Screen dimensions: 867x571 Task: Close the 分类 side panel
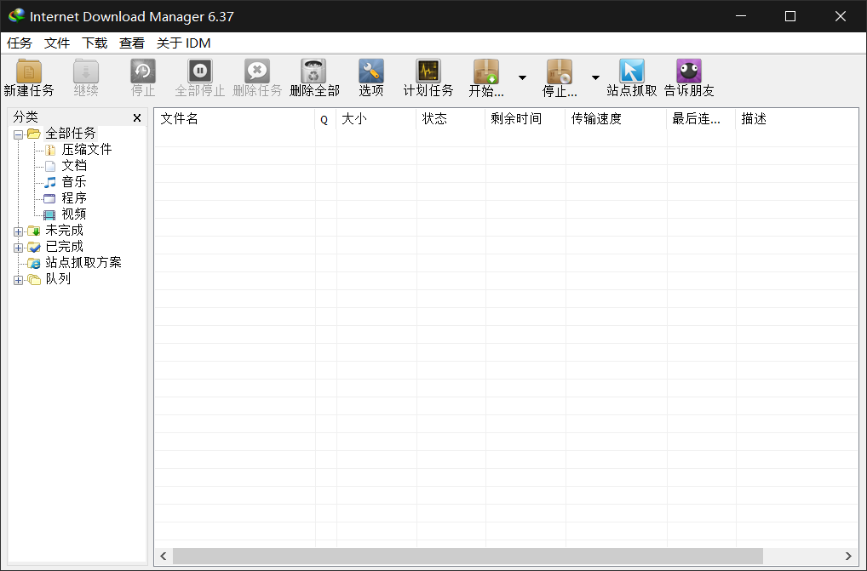tap(137, 117)
